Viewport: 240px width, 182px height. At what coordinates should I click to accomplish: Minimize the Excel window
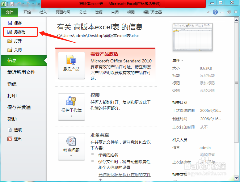[212, 3]
